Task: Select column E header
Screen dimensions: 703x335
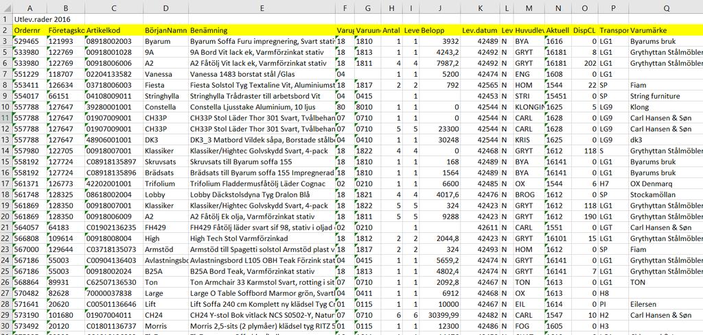Action: tap(262, 8)
